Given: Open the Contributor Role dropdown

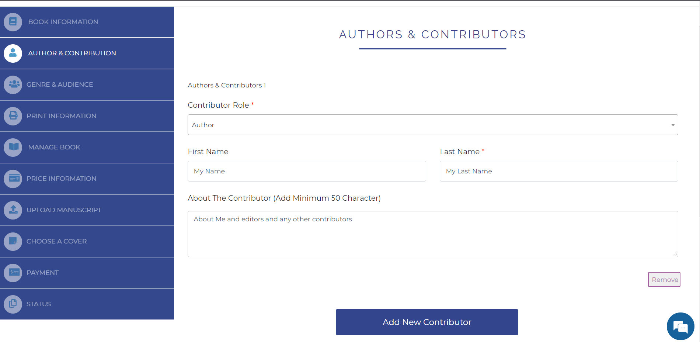Looking at the screenshot, I should [433, 125].
